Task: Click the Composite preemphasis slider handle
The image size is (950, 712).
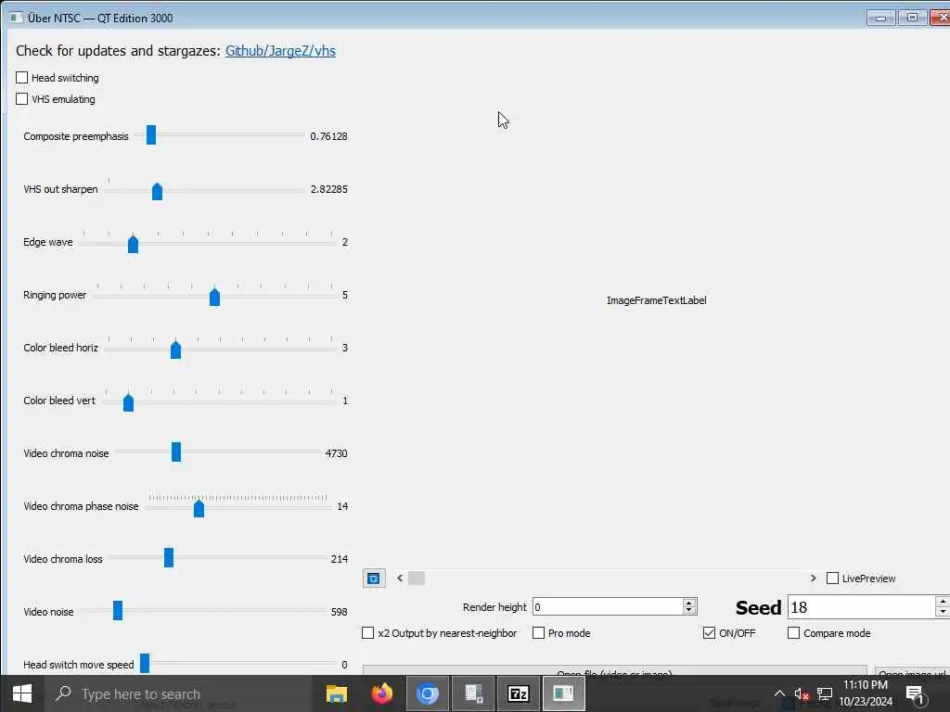Action: 151,135
